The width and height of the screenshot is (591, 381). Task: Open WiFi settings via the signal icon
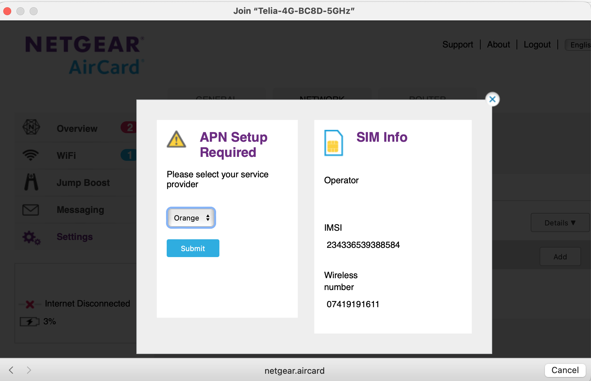point(31,154)
